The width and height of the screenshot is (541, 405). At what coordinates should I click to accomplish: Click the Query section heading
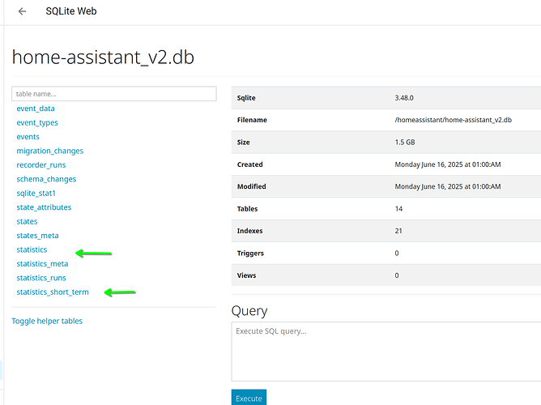(x=249, y=311)
